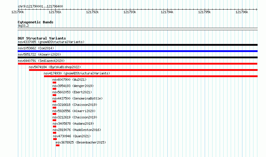This screenshot has width=266, height=157.
Task: Select the 9q33.2 band label
Action: (23, 26)
